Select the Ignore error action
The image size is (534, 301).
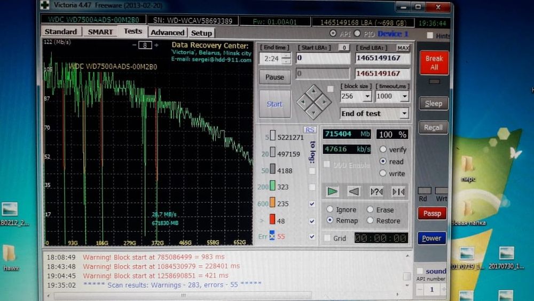click(329, 209)
